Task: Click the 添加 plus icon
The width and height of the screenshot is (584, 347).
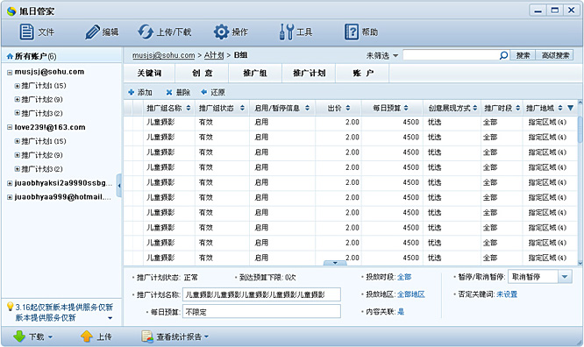Action: [x=132, y=92]
